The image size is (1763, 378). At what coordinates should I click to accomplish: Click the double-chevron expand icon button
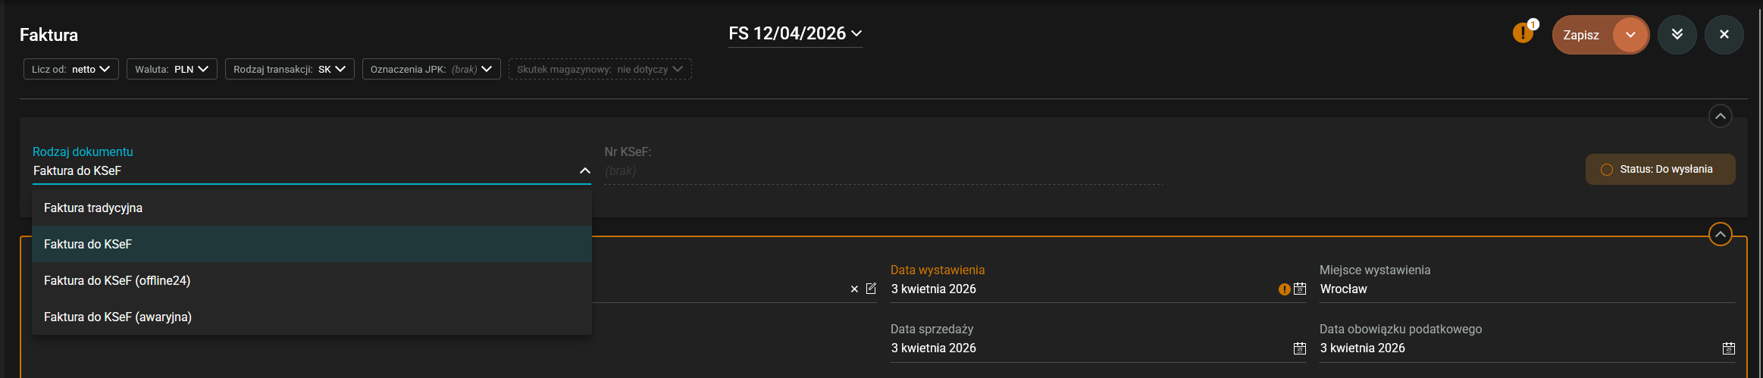(1677, 35)
